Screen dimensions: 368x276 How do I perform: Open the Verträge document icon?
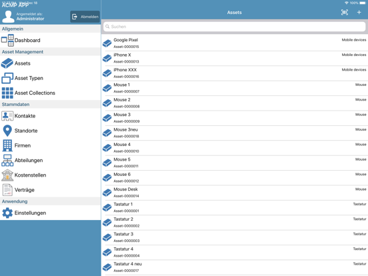[x=7, y=190]
